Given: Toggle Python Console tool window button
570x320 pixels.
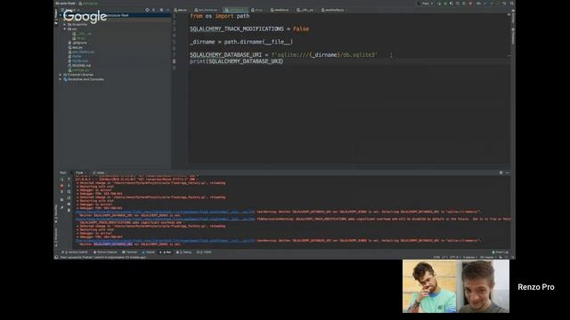Looking at the screenshot, I should tap(106, 252).
